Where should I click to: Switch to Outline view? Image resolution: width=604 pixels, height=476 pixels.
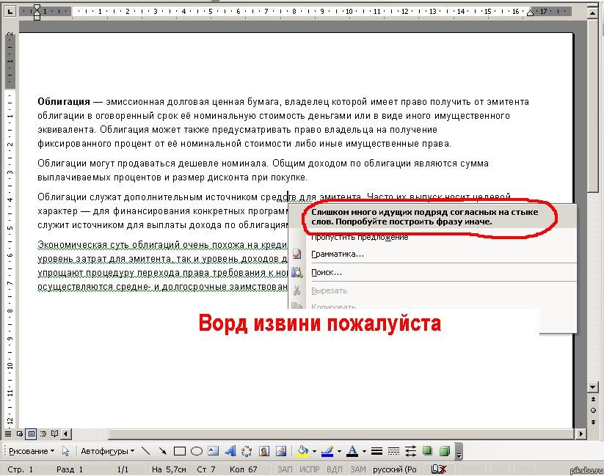43,434
